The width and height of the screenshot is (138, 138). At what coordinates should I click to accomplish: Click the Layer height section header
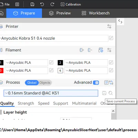(x=15, y=112)
